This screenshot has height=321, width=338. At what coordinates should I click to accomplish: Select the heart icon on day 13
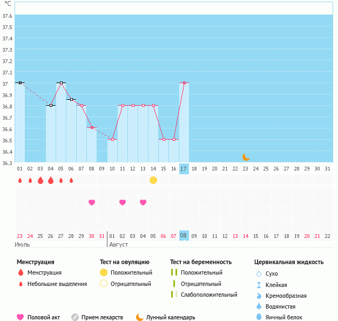(143, 202)
